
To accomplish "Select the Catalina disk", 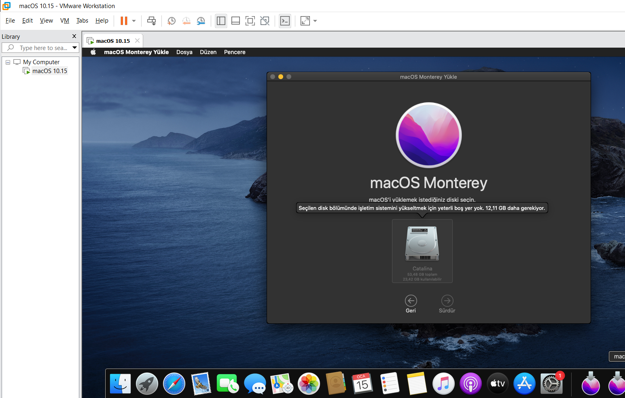I will click(422, 251).
